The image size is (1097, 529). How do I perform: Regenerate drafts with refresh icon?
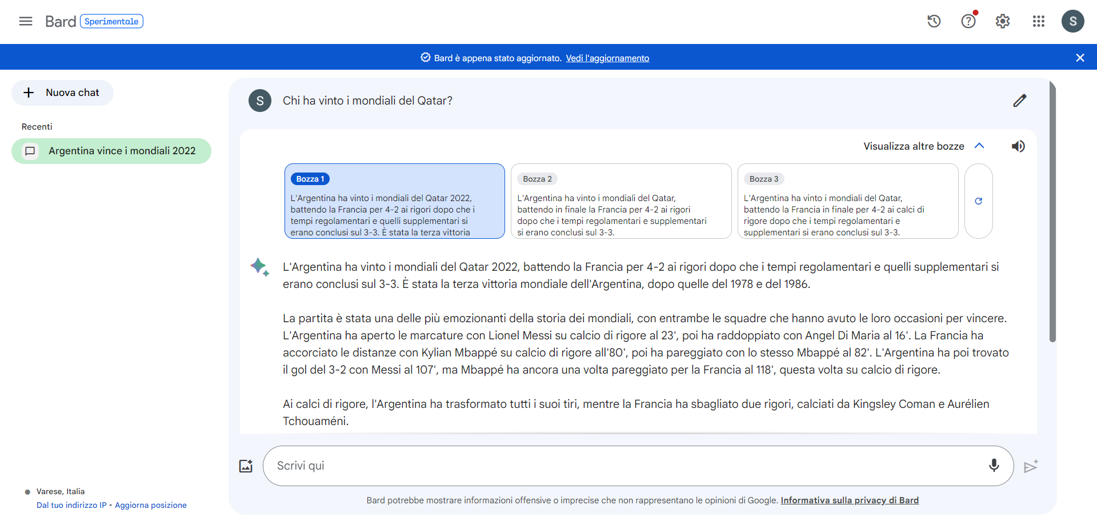pyautogui.click(x=978, y=201)
